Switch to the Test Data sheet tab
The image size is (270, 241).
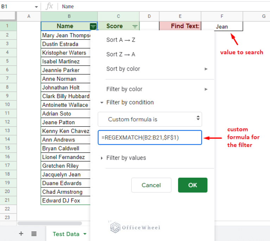(x=67, y=234)
